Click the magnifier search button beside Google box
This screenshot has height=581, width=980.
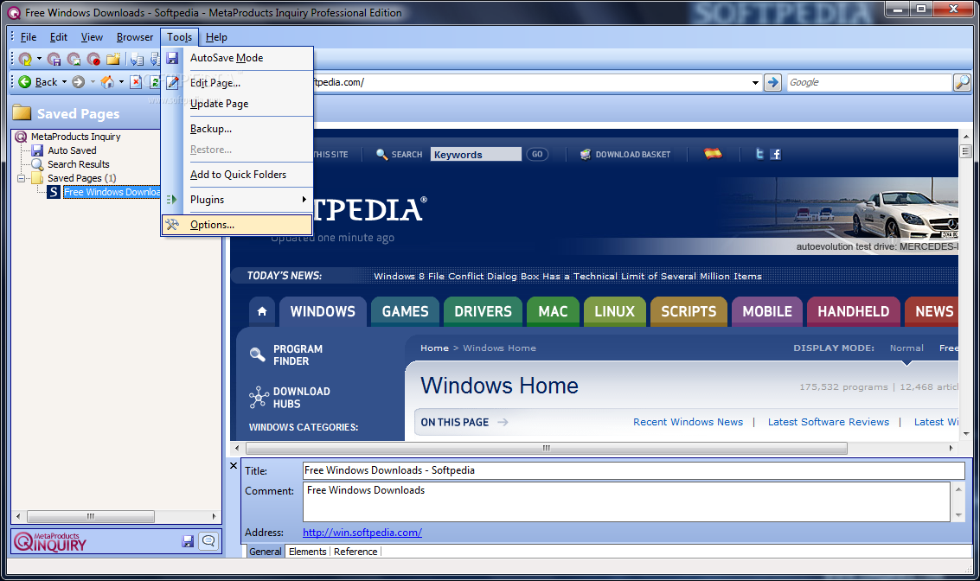[x=961, y=82]
